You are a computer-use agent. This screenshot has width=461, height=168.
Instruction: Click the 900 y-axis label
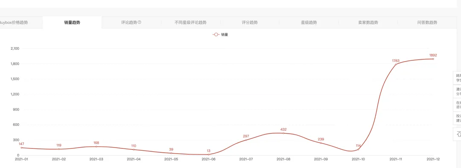point(17,110)
